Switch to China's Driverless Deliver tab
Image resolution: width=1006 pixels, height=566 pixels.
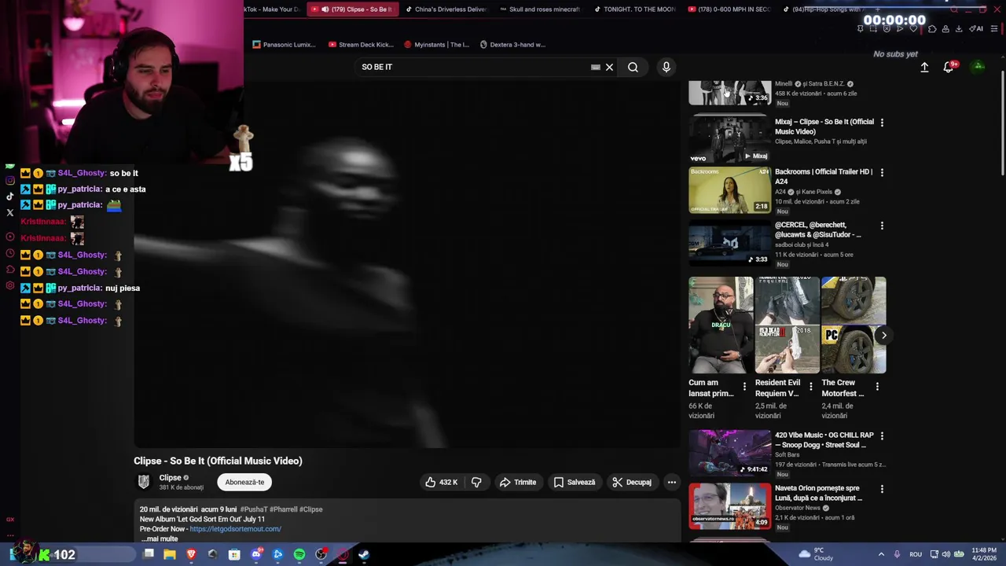(x=446, y=9)
